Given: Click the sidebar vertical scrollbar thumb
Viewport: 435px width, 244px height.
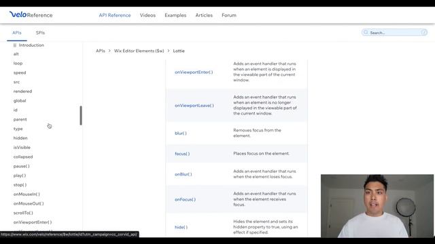Looking at the screenshot, I should pos(81,115).
